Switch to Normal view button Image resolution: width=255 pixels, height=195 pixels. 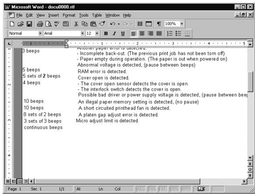[8, 182]
